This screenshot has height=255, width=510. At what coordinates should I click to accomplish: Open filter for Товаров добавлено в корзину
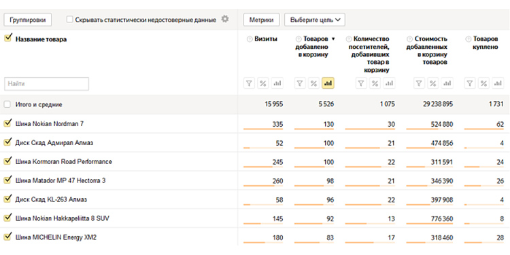pos(300,83)
